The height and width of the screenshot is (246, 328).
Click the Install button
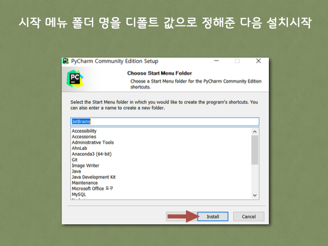click(x=213, y=216)
